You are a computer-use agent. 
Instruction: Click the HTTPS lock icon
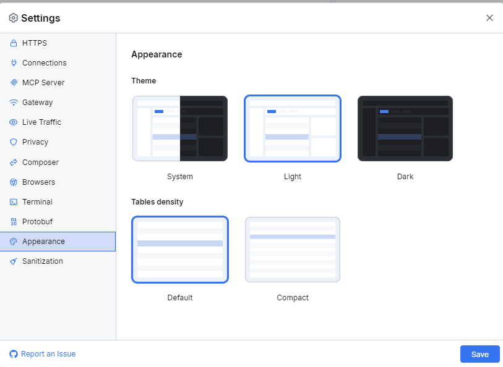pos(12,43)
